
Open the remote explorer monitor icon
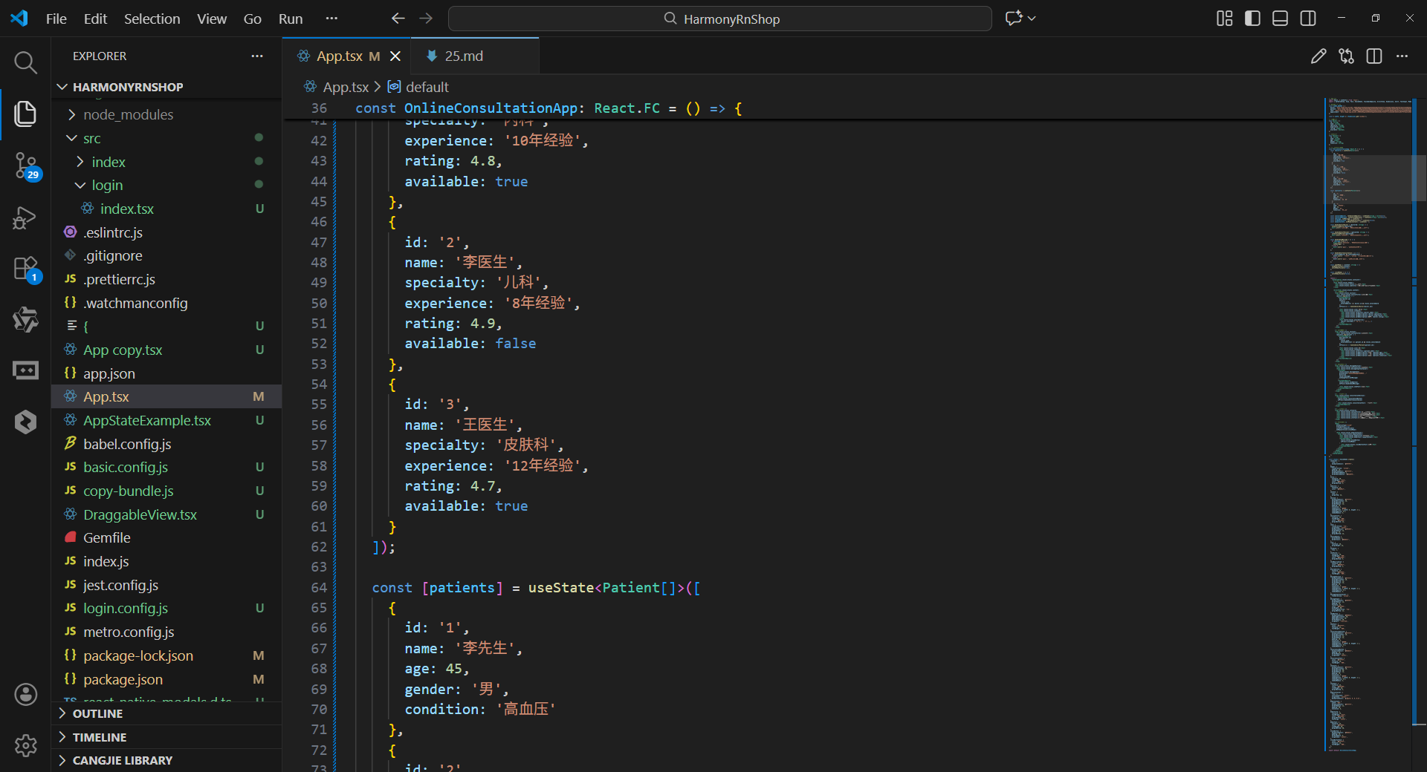click(x=25, y=370)
